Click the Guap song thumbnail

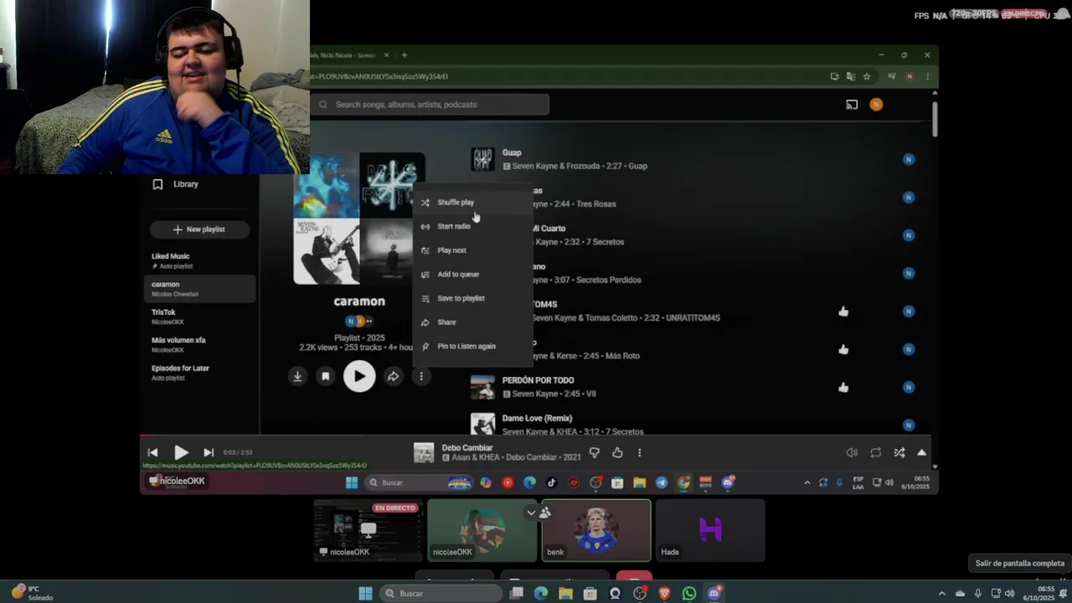click(482, 159)
